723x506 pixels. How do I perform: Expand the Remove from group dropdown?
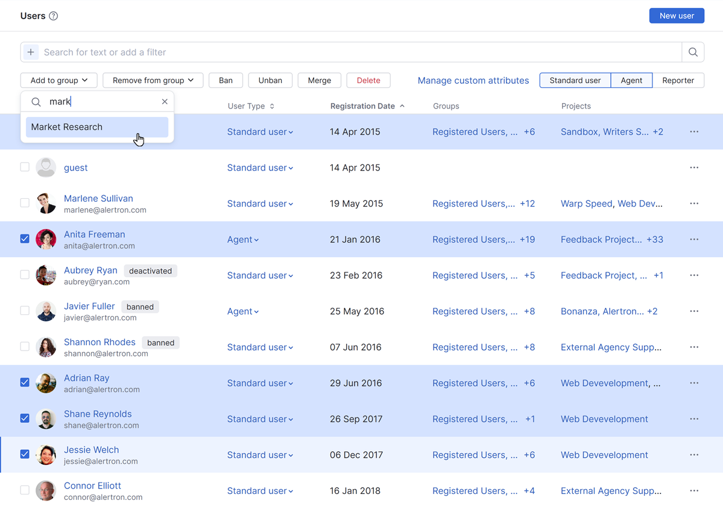click(x=153, y=80)
